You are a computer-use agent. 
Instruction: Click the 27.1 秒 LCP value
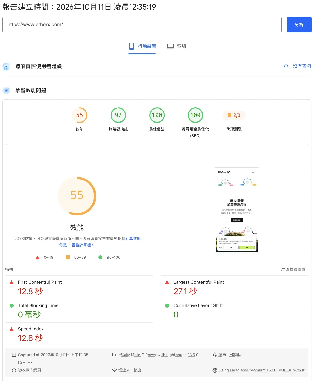point(185,291)
